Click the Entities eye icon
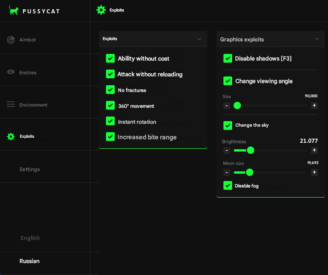The image size is (328, 275). pyautogui.click(x=11, y=72)
